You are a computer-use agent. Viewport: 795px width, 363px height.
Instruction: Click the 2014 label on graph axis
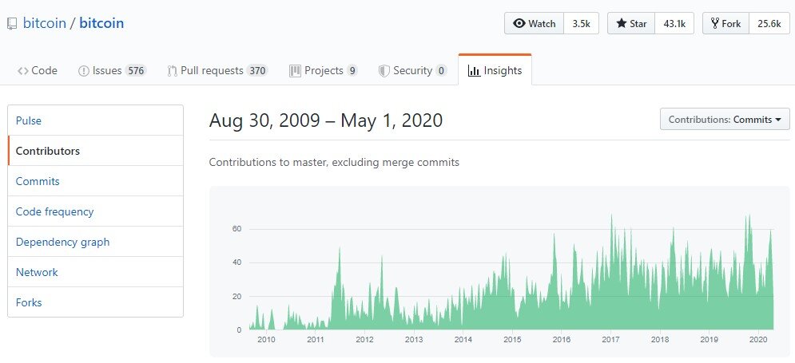click(463, 339)
